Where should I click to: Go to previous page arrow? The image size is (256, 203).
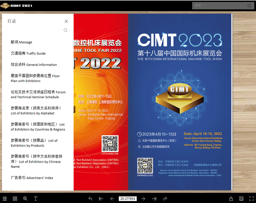[112, 199]
